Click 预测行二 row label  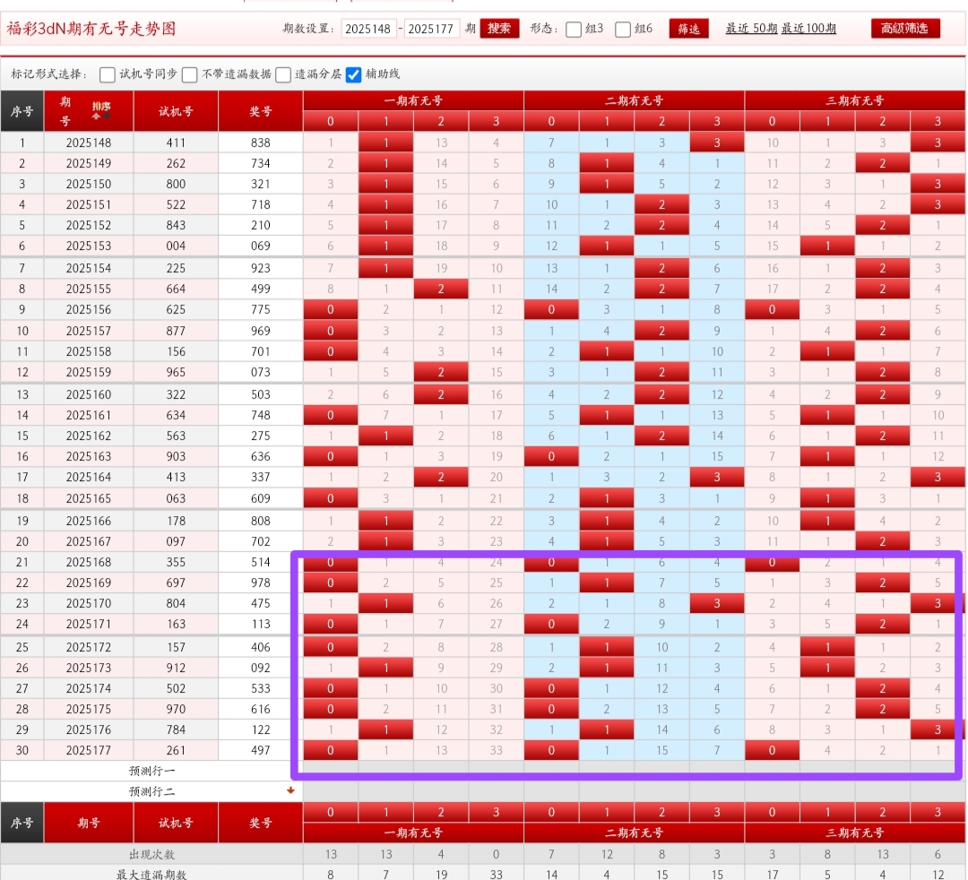tap(151, 792)
